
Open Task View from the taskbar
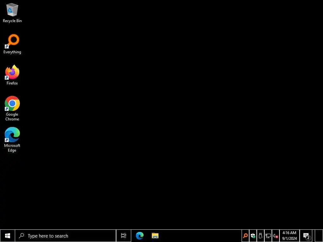124,236
